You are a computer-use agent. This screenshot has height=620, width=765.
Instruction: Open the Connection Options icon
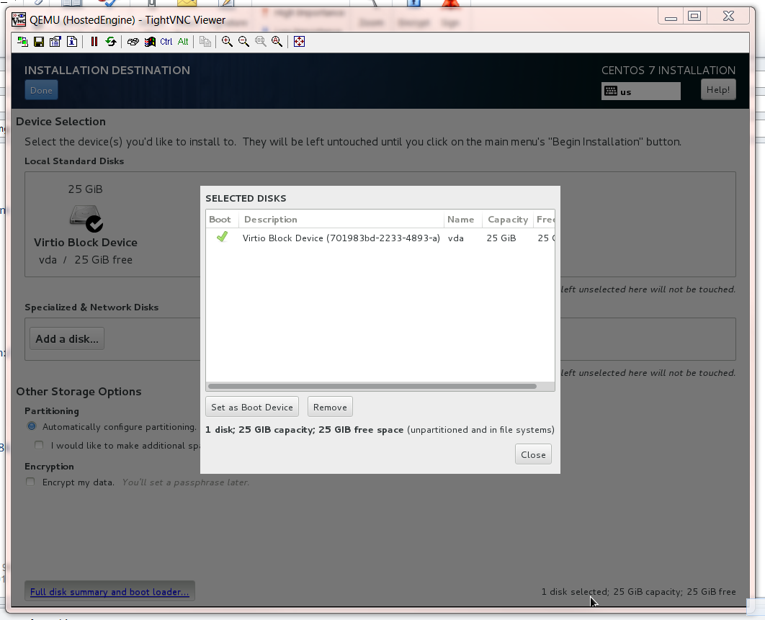point(55,42)
